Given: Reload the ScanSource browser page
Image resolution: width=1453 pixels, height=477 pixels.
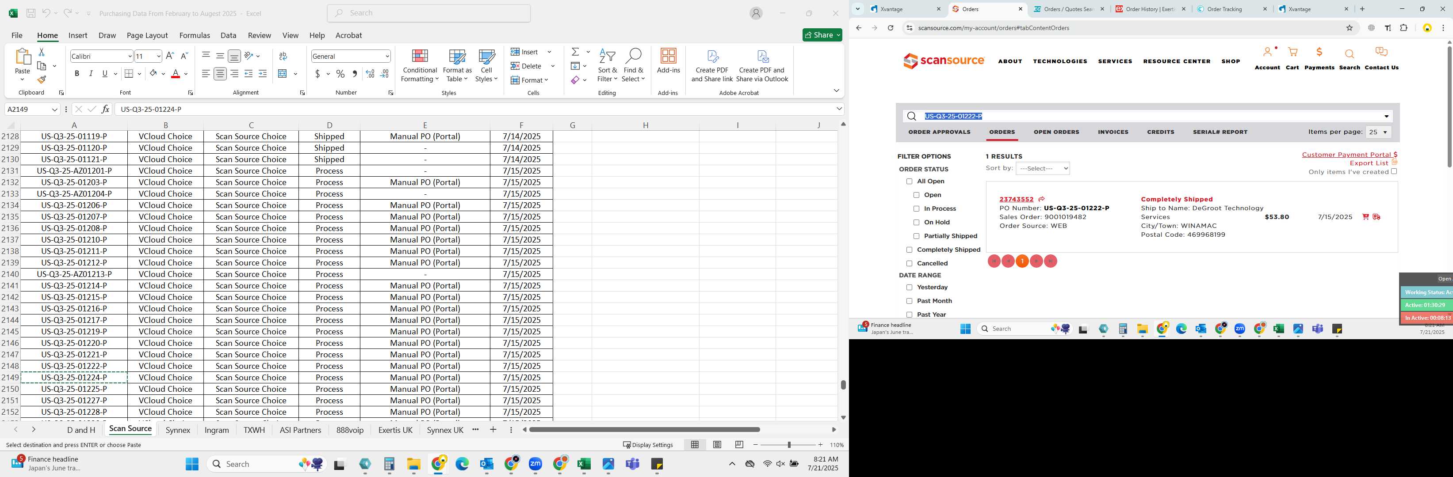Looking at the screenshot, I should click(890, 27).
